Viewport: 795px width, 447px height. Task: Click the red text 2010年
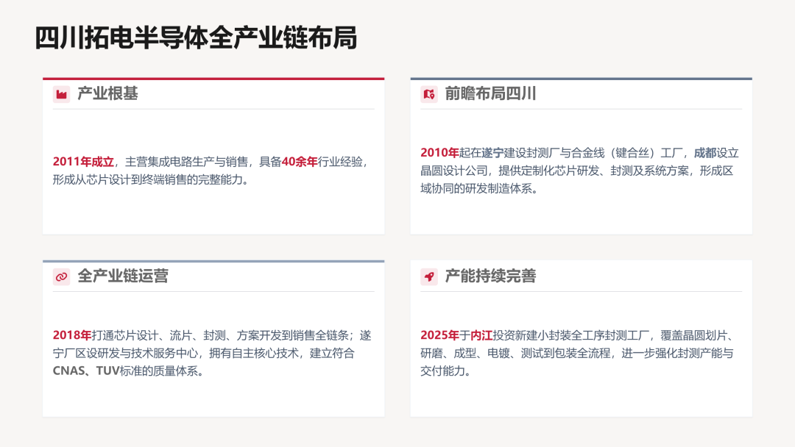[x=439, y=153]
